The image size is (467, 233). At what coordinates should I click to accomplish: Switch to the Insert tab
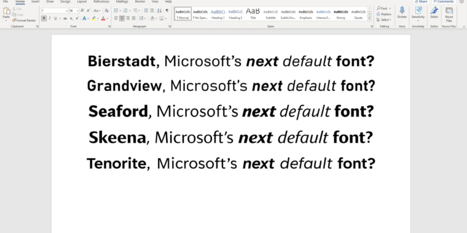pos(35,1)
